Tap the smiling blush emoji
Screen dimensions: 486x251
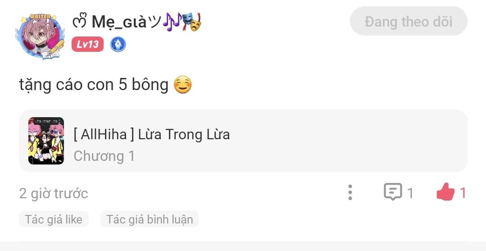(182, 85)
